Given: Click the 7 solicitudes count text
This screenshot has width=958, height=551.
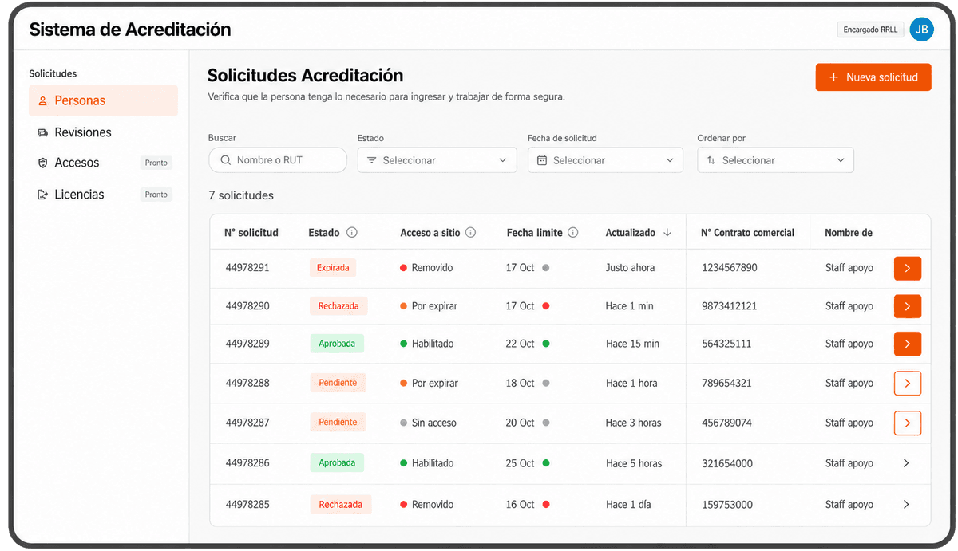Looking at the screenshot, I should click(241, 195).
